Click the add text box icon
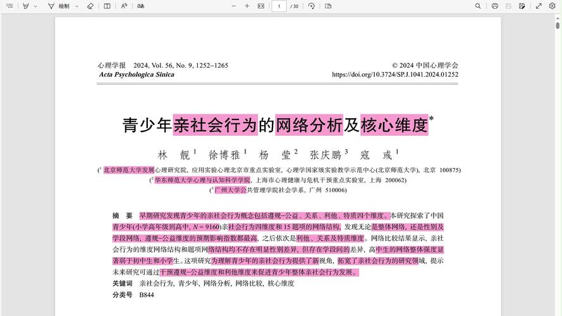This screenshot has height=316, width=562. 107,6
